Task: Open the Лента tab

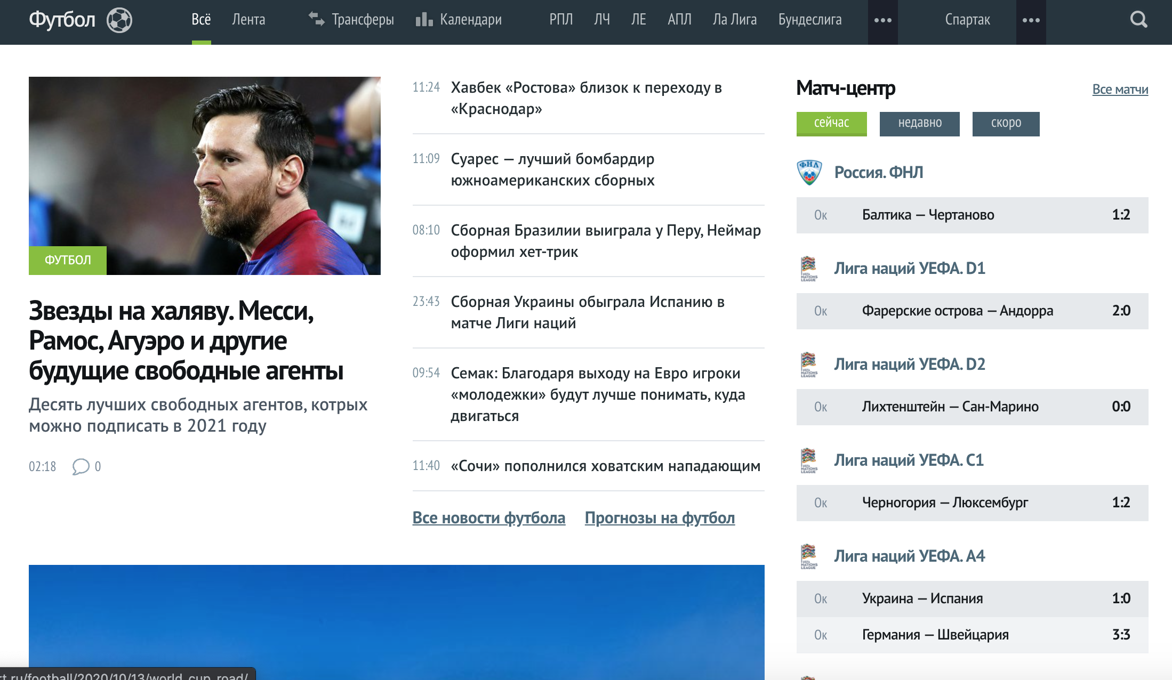Action: point(248,20)
